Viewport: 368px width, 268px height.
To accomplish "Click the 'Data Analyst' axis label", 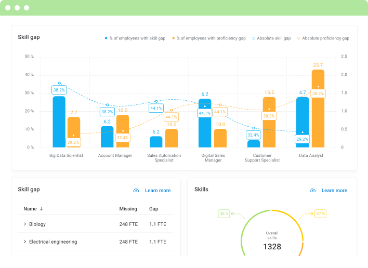I will (311, 155).
